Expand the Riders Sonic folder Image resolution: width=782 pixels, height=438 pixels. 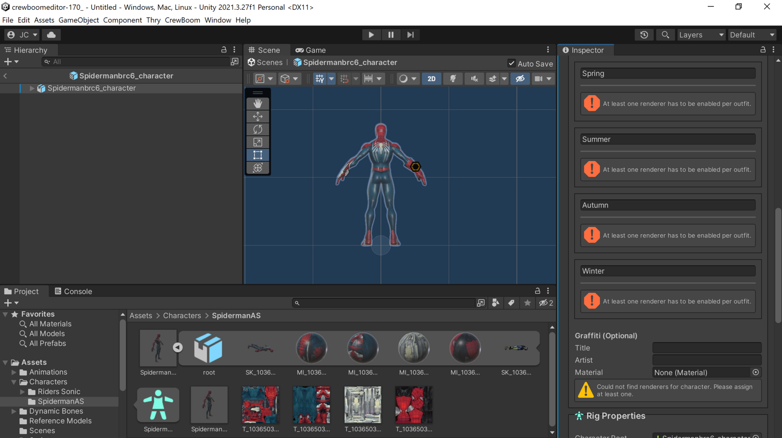coord(22,392)
